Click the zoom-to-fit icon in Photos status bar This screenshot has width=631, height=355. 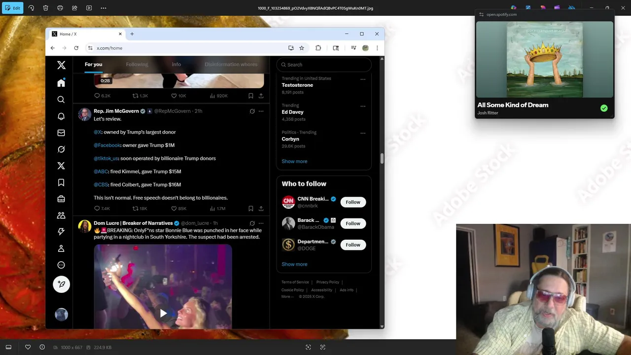pos(308,347)
